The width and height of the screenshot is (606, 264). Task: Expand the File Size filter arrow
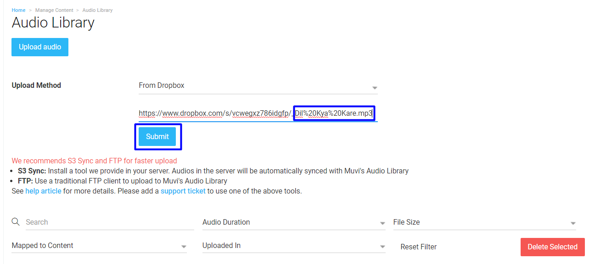click(x=573, y=223)
